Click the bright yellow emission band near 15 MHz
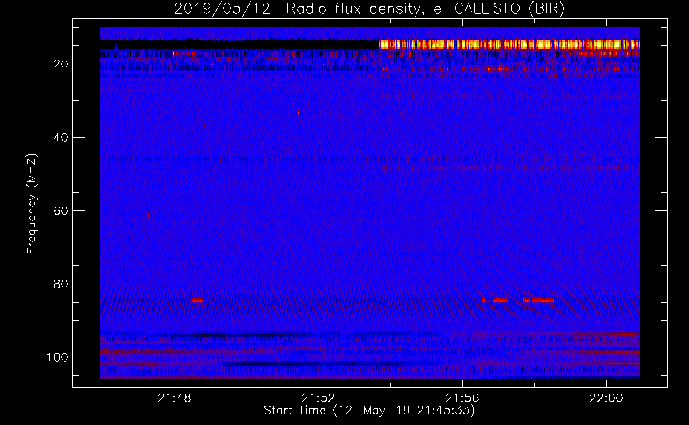The image size is (689, 425). [510, 44]
